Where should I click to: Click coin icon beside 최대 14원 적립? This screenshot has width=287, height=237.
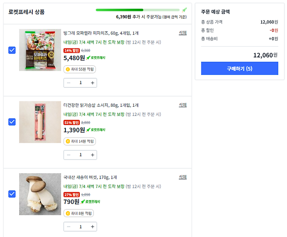[68, 141]
